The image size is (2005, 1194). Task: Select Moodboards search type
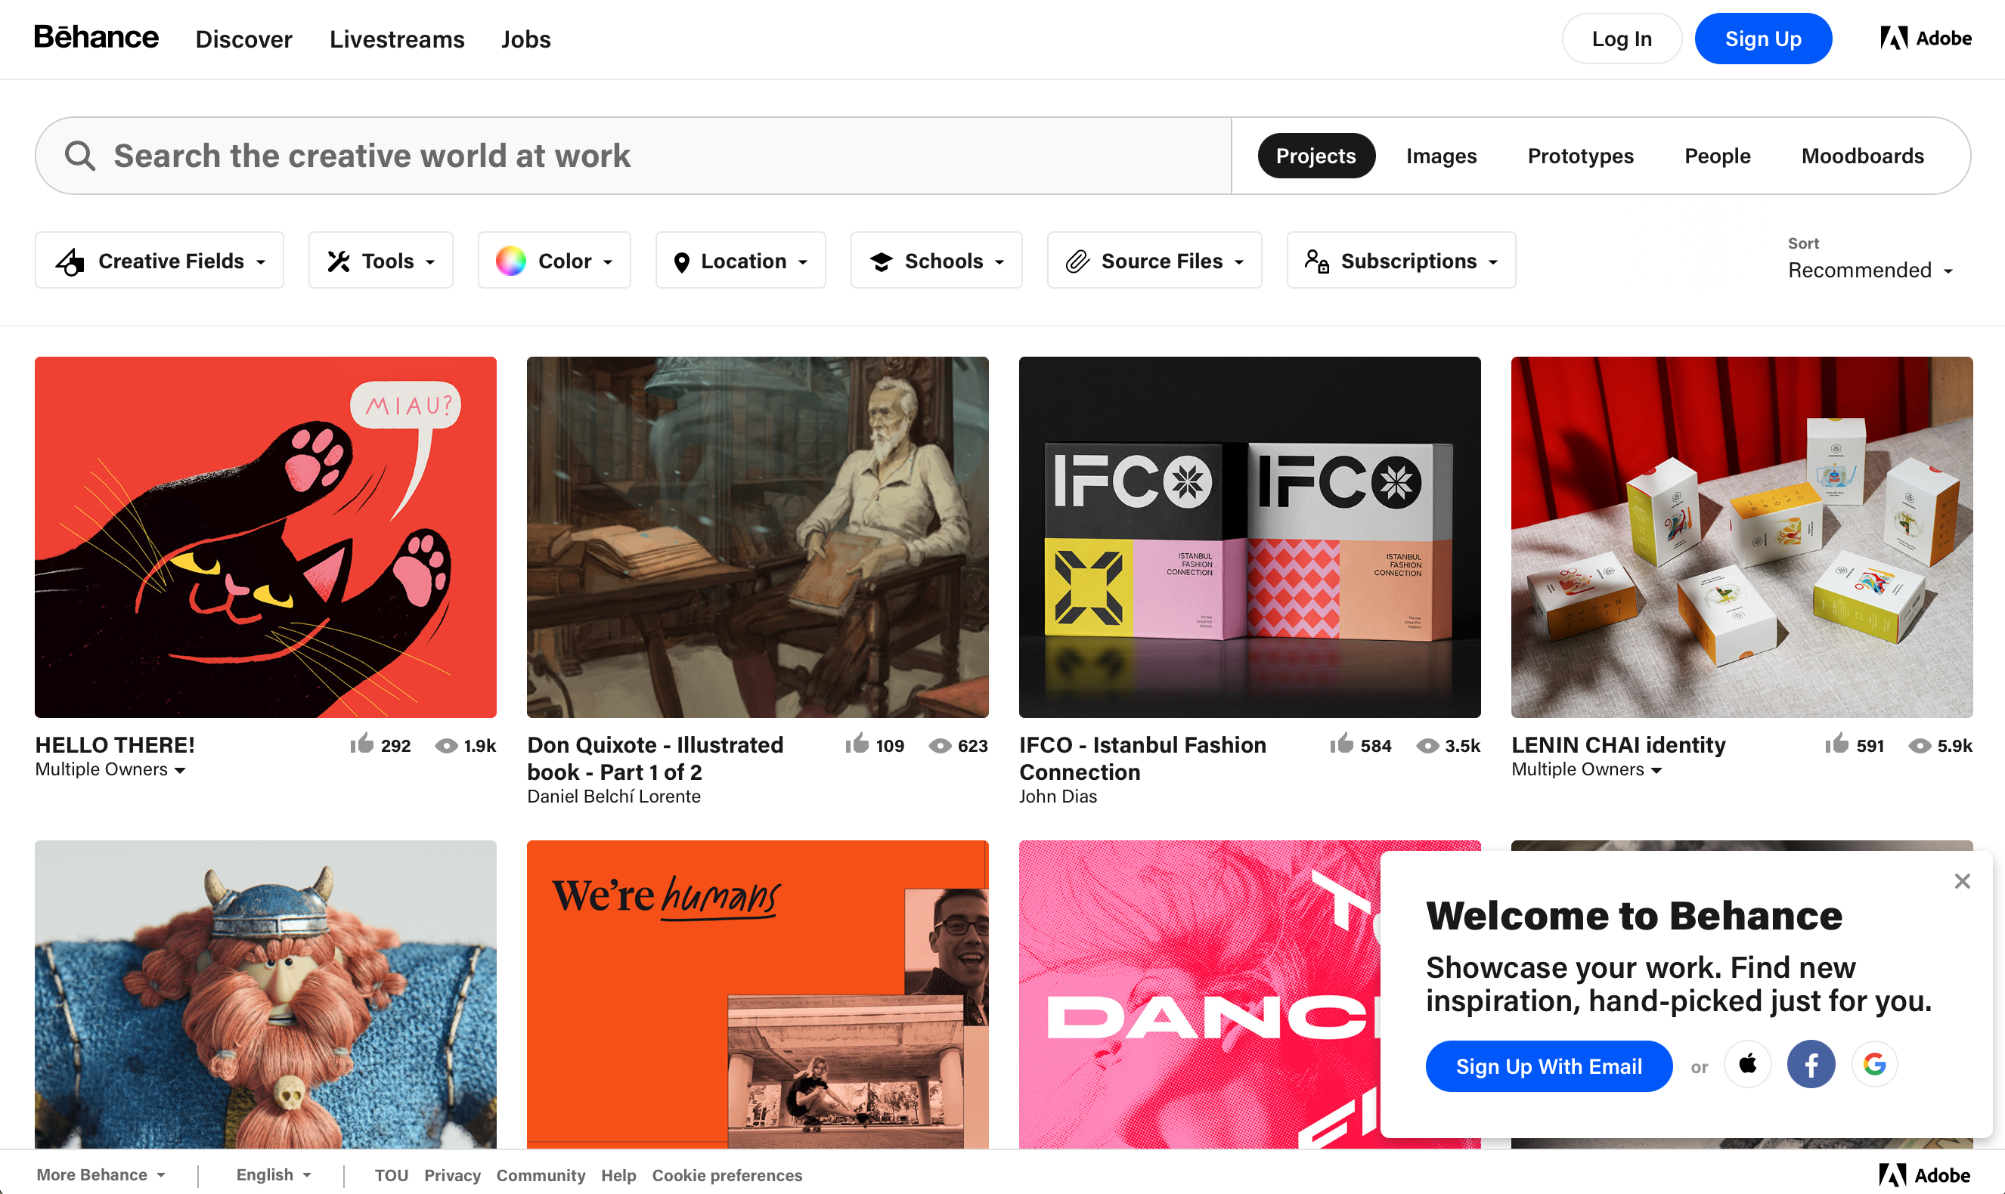[1861, 156]
